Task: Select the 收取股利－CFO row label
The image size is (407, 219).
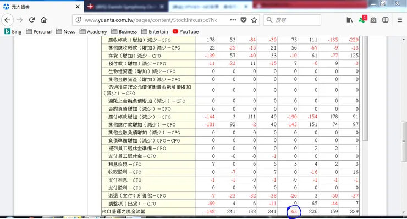Action: (125, 172)
